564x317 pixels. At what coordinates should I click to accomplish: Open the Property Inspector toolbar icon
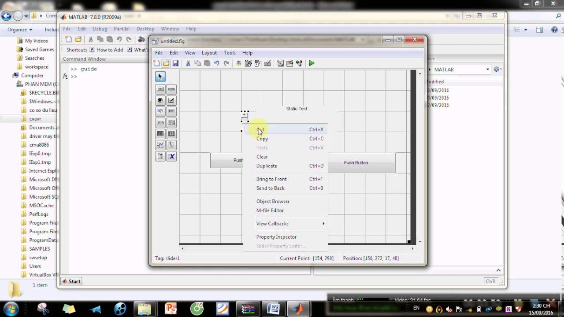(290, 63)
